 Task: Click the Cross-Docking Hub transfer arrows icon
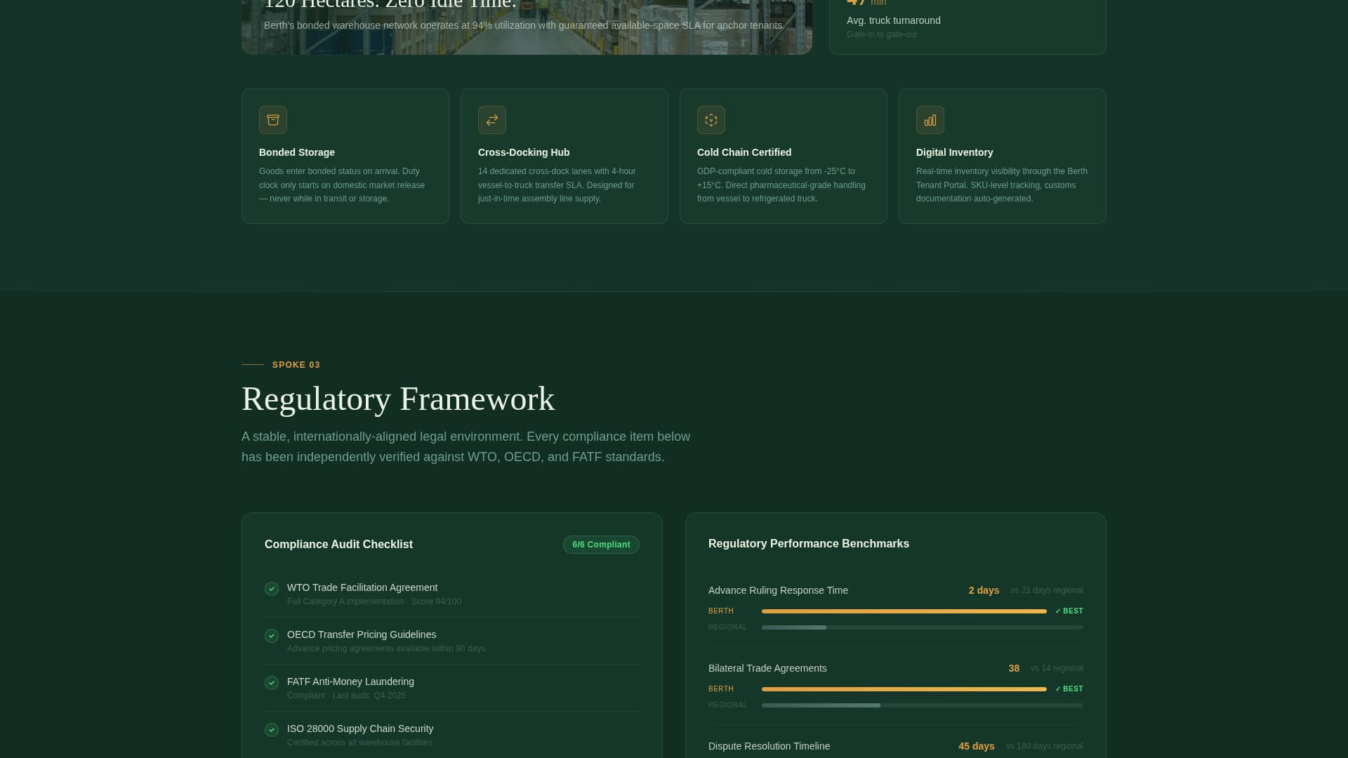491,120
